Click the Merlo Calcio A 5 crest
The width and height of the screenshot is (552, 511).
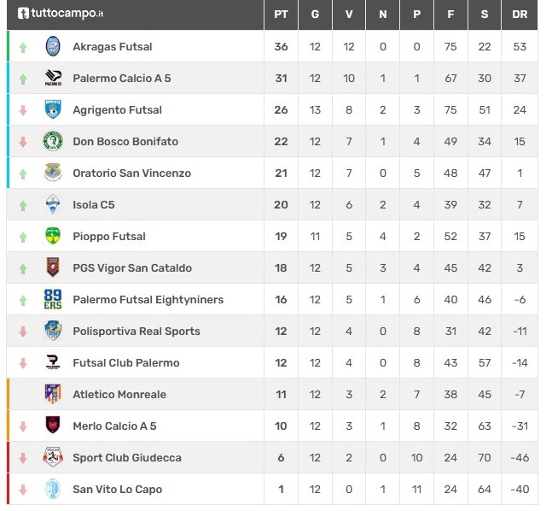[53, 426]
